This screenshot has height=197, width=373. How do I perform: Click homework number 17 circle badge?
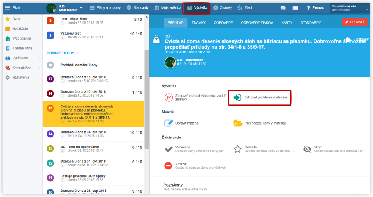pos(50,79)
